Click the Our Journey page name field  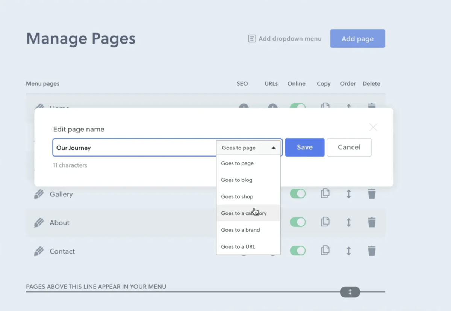[x=134, y=148]
